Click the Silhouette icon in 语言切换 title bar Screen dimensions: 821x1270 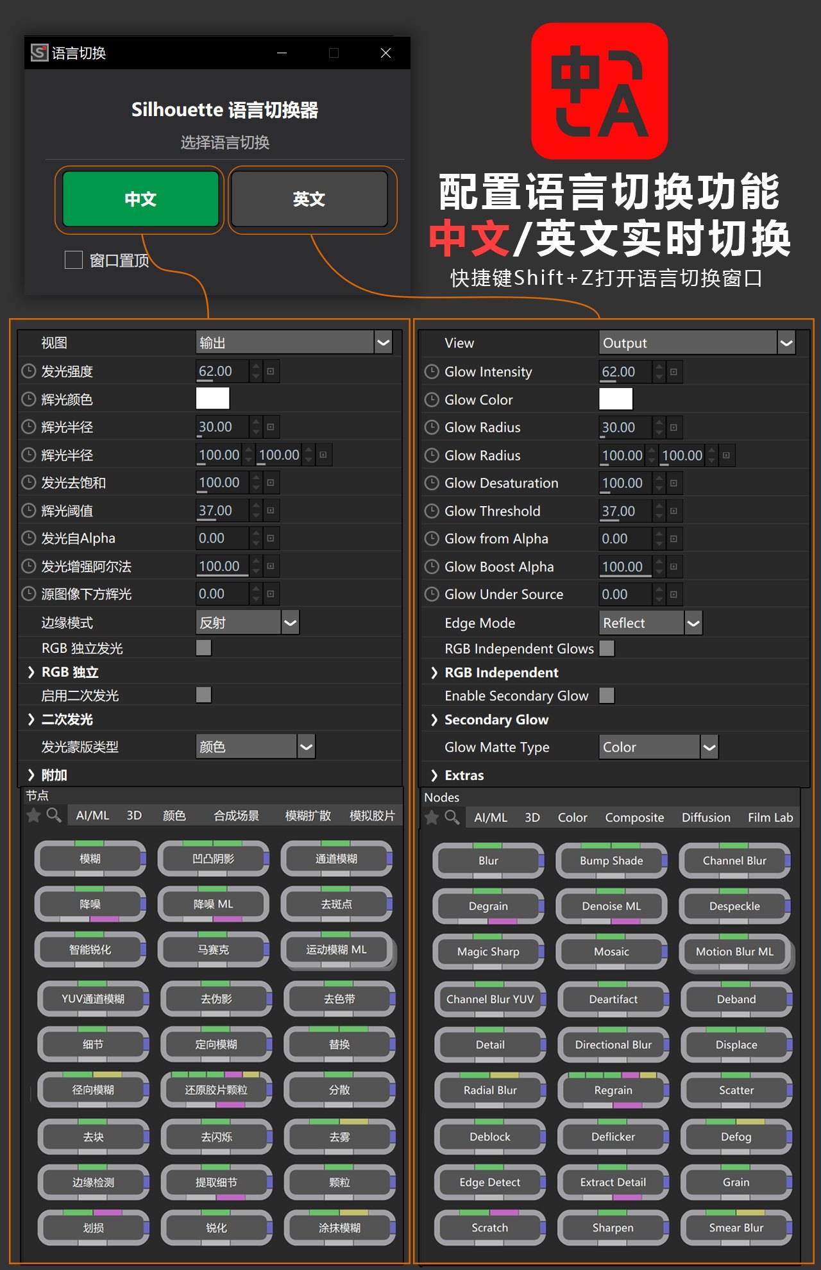point(39,53)
